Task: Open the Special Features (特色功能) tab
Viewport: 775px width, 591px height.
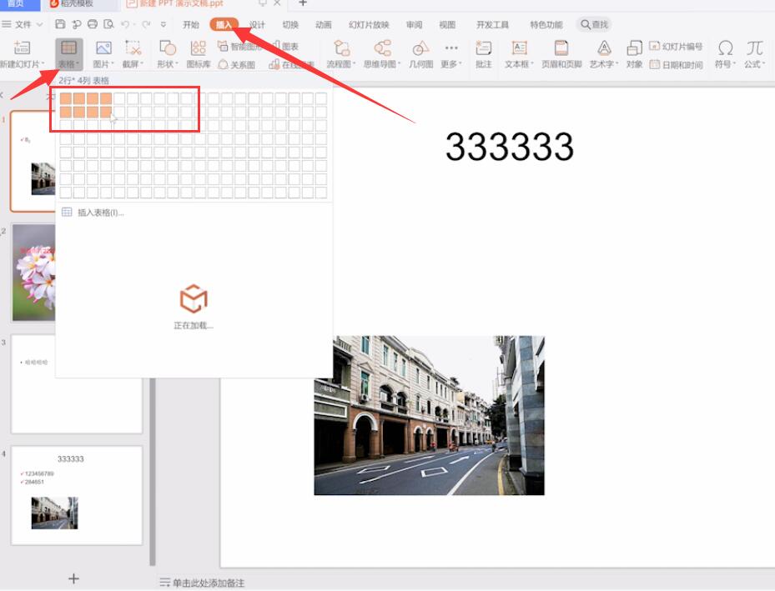Action: [546, 25]
